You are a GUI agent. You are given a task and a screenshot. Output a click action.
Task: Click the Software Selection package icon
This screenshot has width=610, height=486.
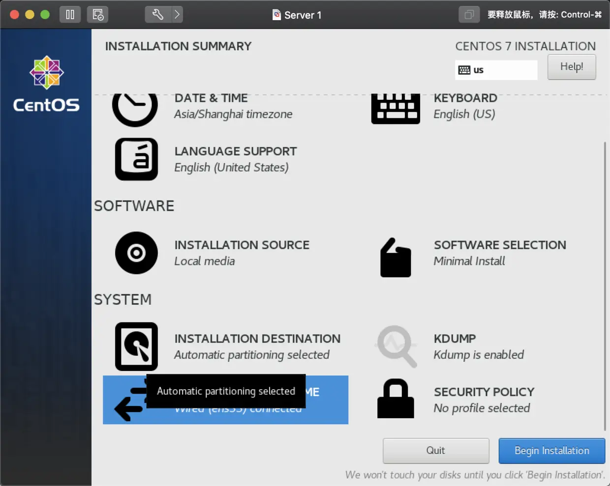pyautogui.click(x=396, y=257)
